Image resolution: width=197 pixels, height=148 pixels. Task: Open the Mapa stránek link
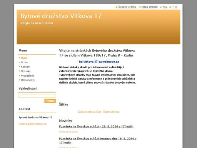[149, 7]
